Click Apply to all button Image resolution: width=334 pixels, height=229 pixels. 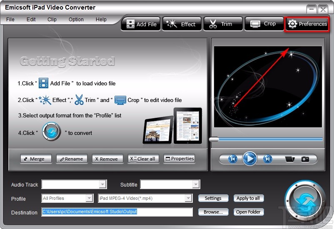point(249,198)
